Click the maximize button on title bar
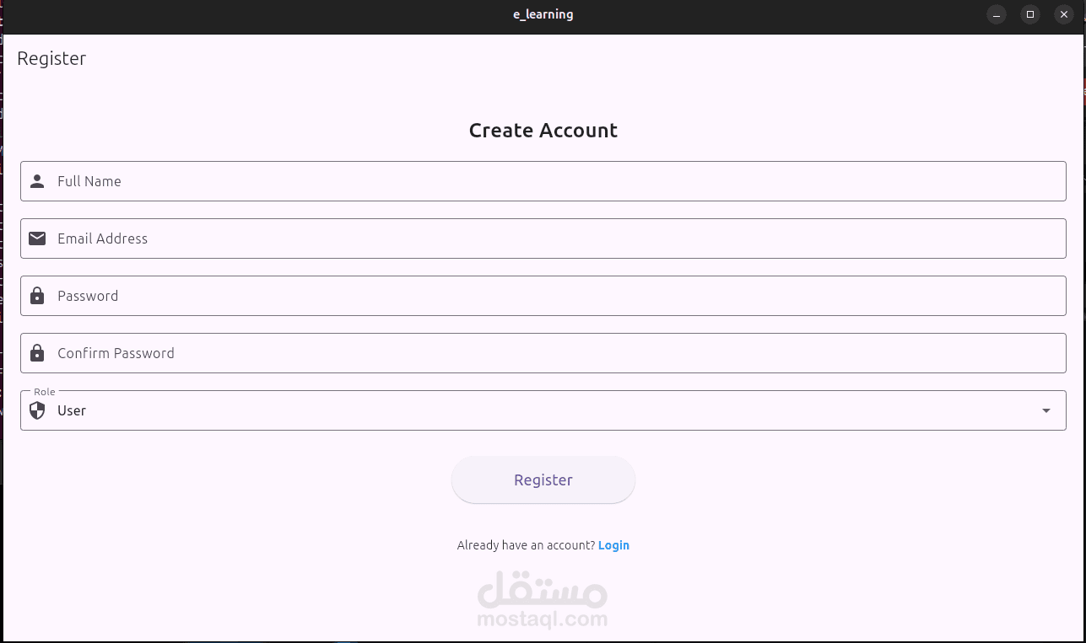The height and width of the screenshot is (643, 1086). pos(1030,14)
